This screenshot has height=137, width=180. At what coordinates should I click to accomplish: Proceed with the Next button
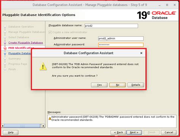pyautogui.click(x=134, y=132)
